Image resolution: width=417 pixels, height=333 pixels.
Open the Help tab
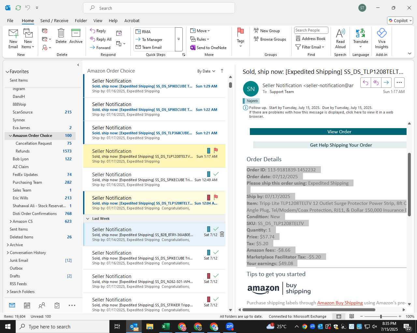click(x=113, y=20)
